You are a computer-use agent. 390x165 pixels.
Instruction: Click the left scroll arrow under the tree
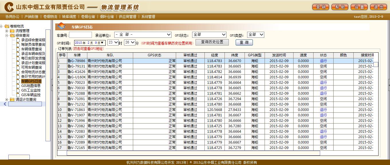5,104
